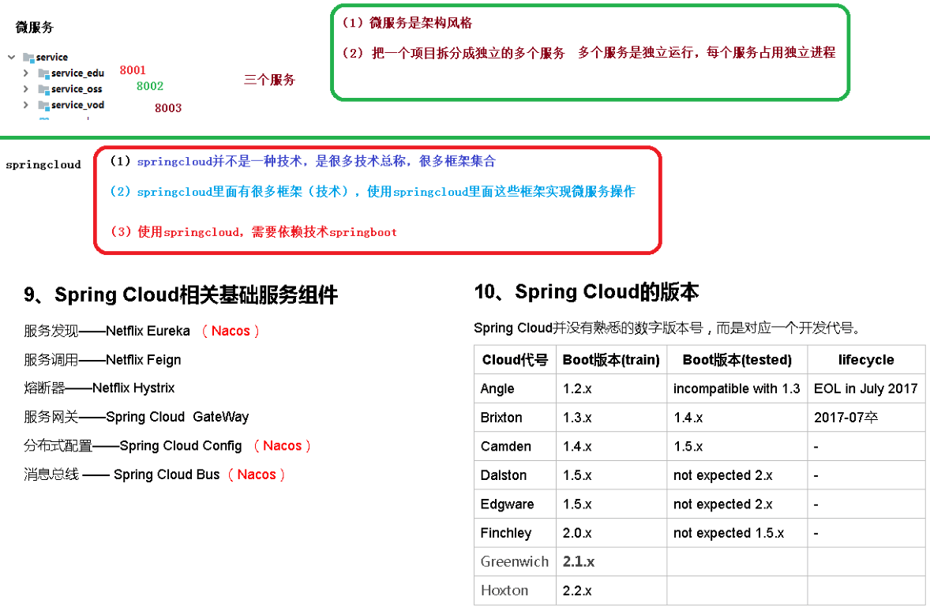Image resolution: width=930 pixels, height=611 pixels.
Task: Click the 微服务 heading
Action: click(35, 28)
